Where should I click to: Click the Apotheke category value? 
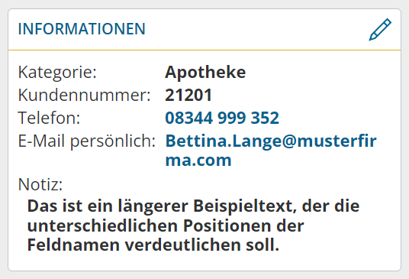pos(205,72)
